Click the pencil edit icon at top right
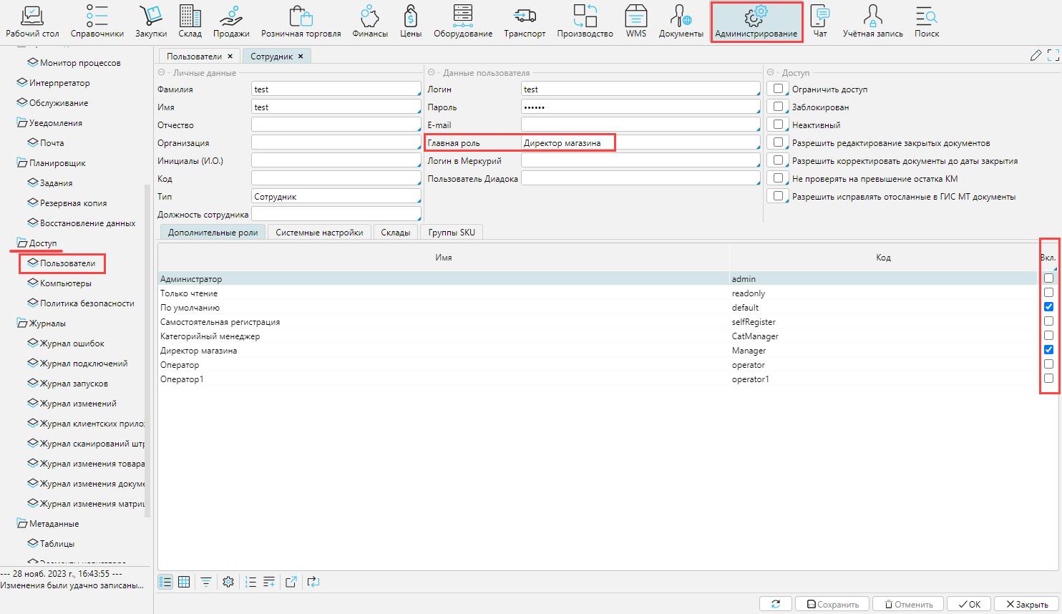The image size is (1062, 614). pos(1036,56)
